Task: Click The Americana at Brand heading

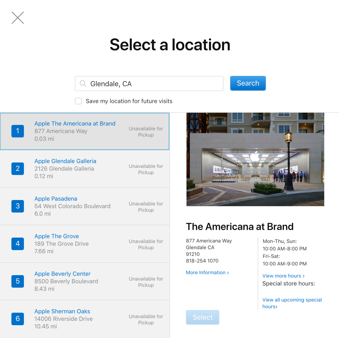Action: (x=240, y=226)
